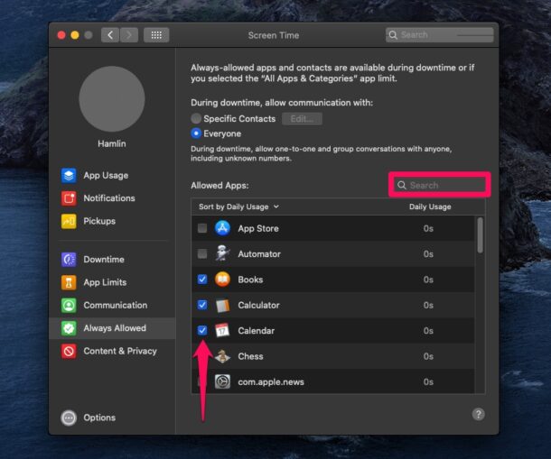This screenshot has width=551, height=459.
Task: Uncheck the Calendar checkbox
Action: pyautogui.click(x=202, y=330)
